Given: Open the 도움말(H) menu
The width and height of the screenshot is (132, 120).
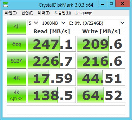Looking at the screenshot, I should (x=63, y=13).
